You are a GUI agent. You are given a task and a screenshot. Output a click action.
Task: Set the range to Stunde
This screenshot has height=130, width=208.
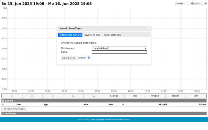(114, 96)
